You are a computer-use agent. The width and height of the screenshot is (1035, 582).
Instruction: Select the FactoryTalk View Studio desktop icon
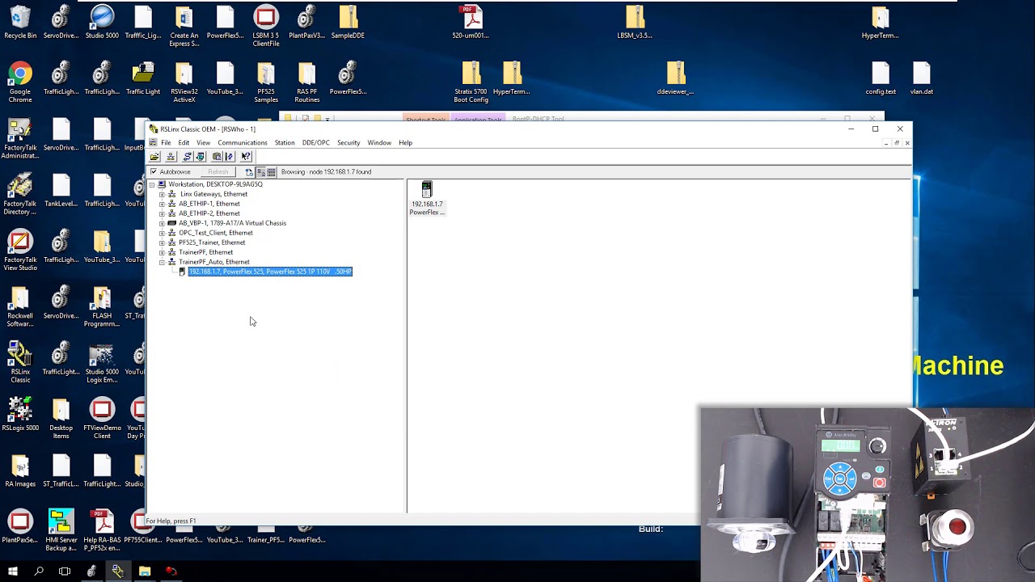(20, 251)
